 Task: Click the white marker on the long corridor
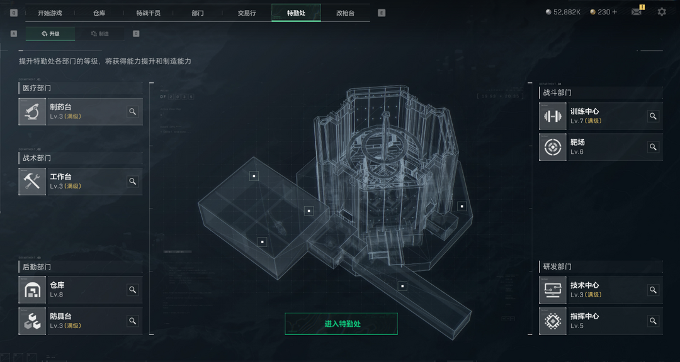[x=402, y=286]
